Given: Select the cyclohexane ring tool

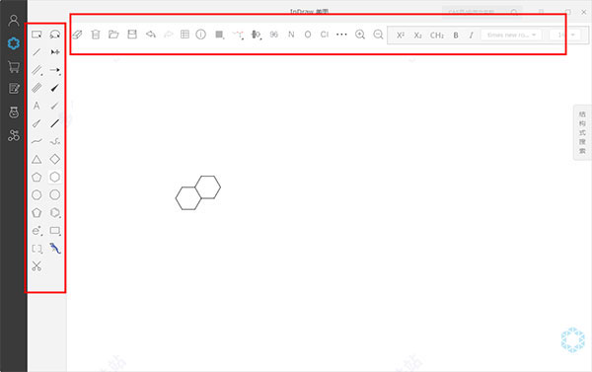Looking at the screenshot, I should (55, 177).
